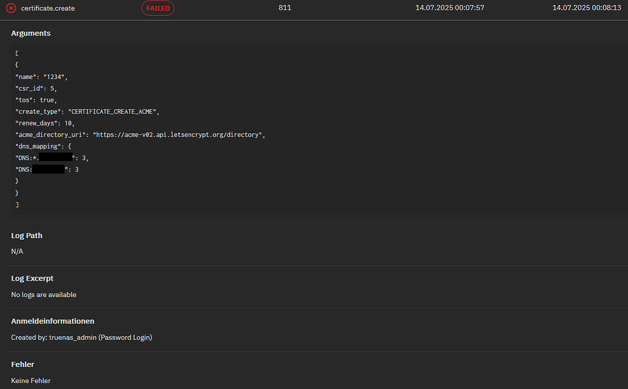Click the Anmeldeinformationen section header

(x=52, y=321)
